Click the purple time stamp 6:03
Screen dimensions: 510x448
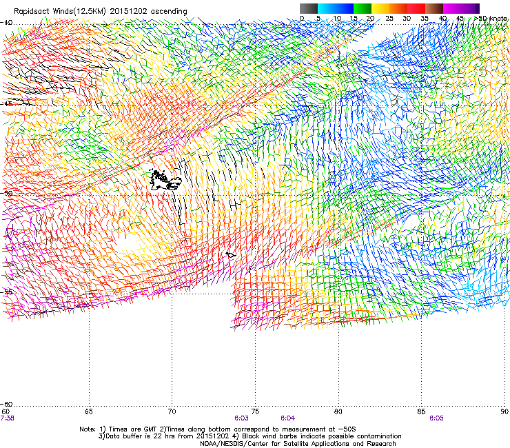pyautogui.click(x=241, y=418)
